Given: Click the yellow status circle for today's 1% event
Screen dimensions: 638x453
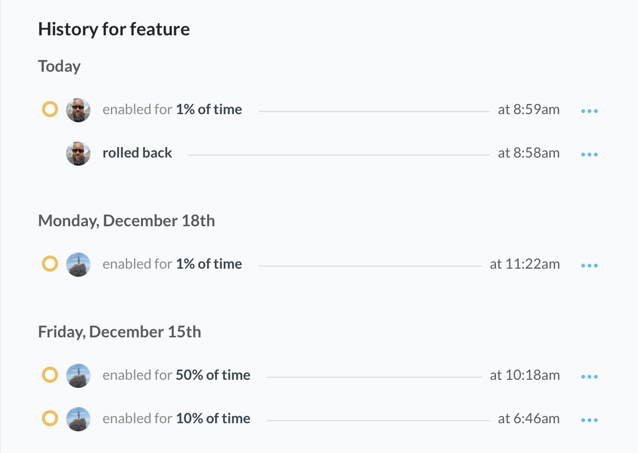Looking at the screenshot, I should point(50,109).
